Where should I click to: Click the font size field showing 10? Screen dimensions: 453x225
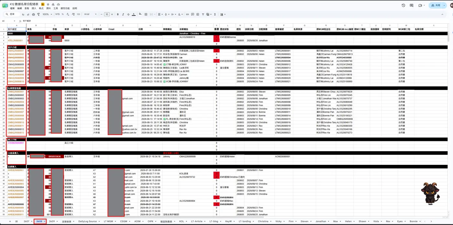[x=107, y=14]
